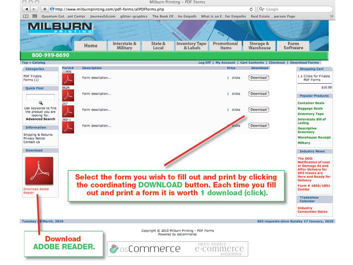The image size is (353, 265).
Task: Download form 862R
Action: pos(258,94)
